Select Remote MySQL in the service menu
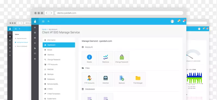Screen dimensions: 217x100 pos(59,84)
